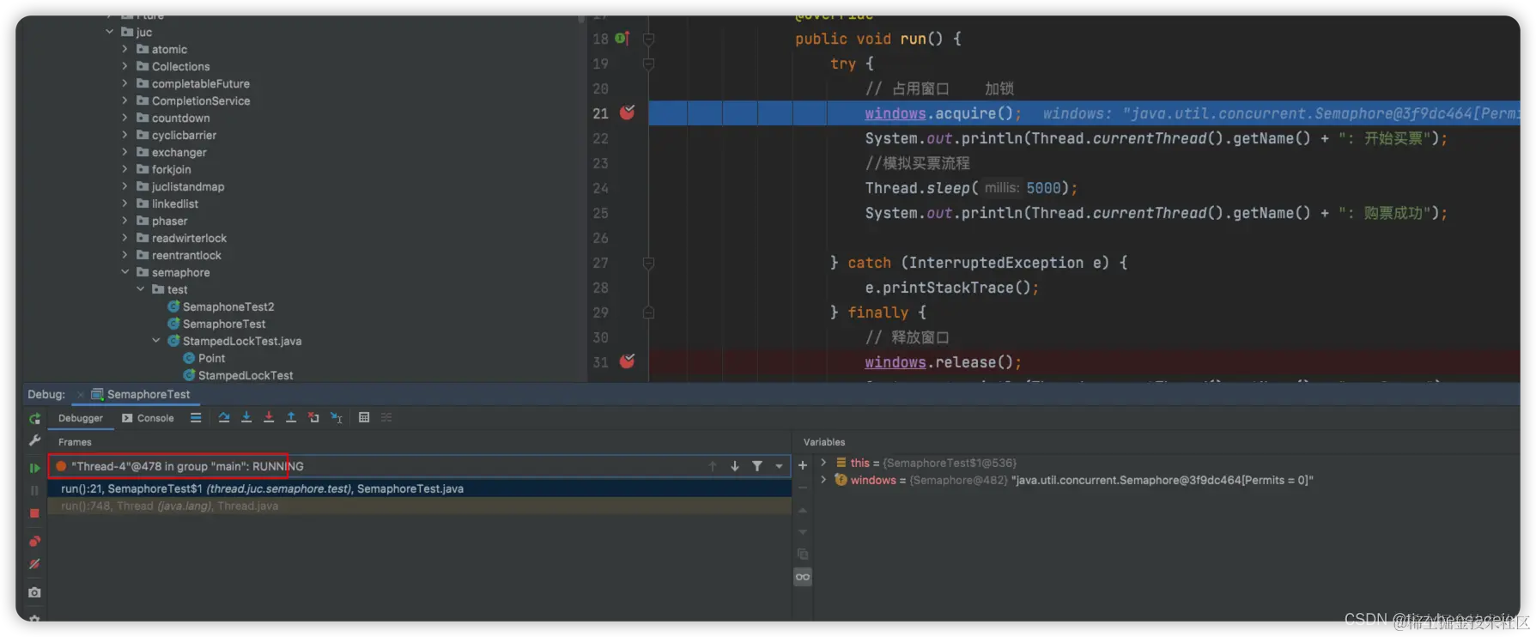This screenshot has height=637, width=1536.
Task: Open debugger settings wrench icon
Action: (34, 440)
